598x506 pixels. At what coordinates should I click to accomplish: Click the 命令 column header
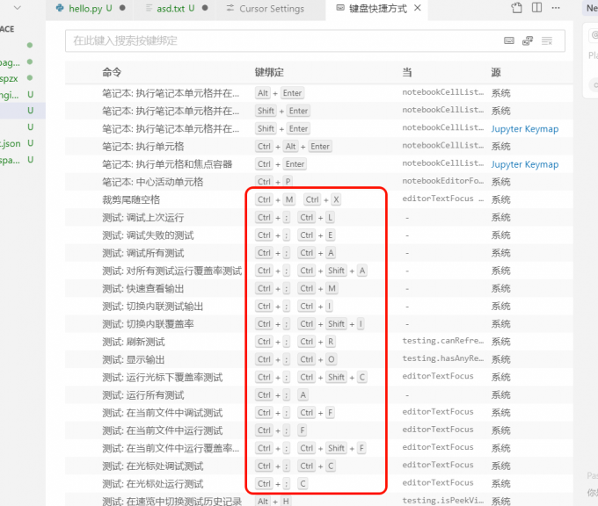click(x=112, y=72)
